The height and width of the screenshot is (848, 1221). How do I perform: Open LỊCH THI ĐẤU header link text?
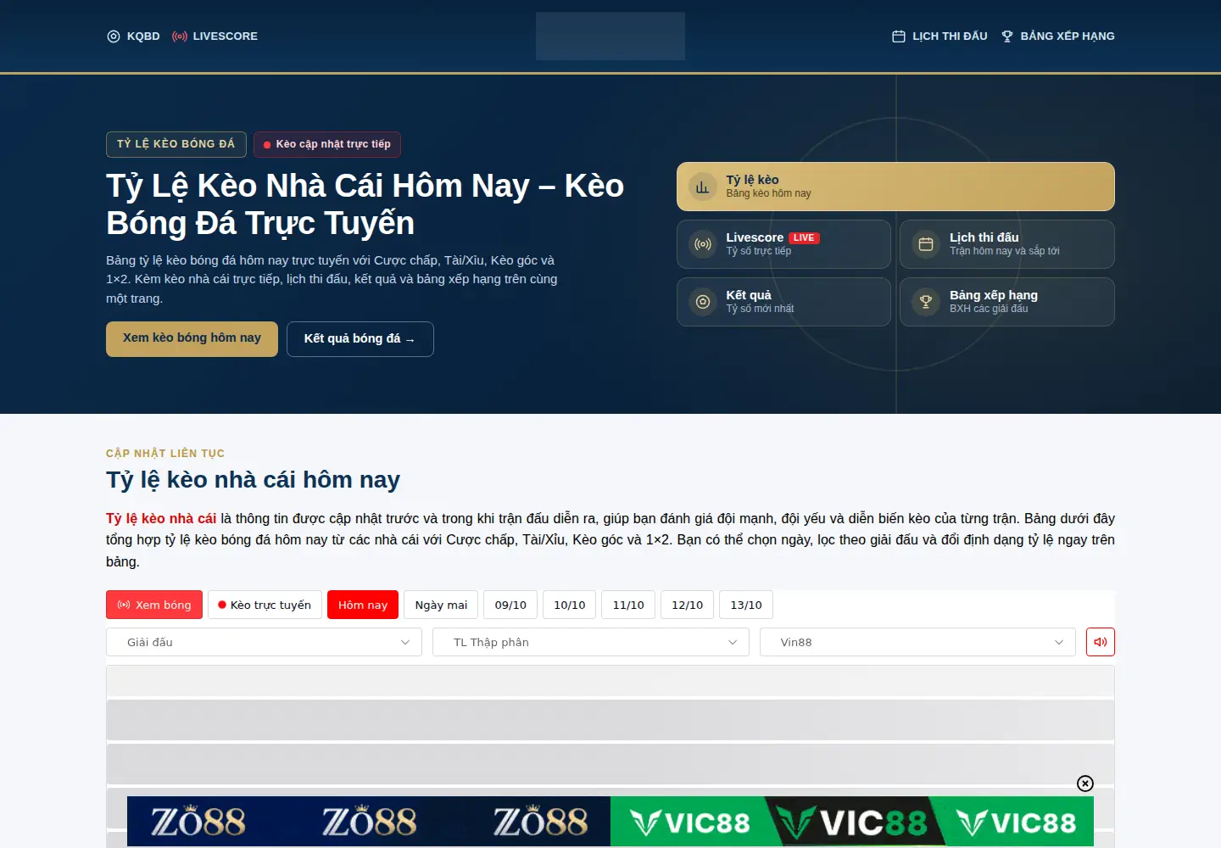pos(950,36)
